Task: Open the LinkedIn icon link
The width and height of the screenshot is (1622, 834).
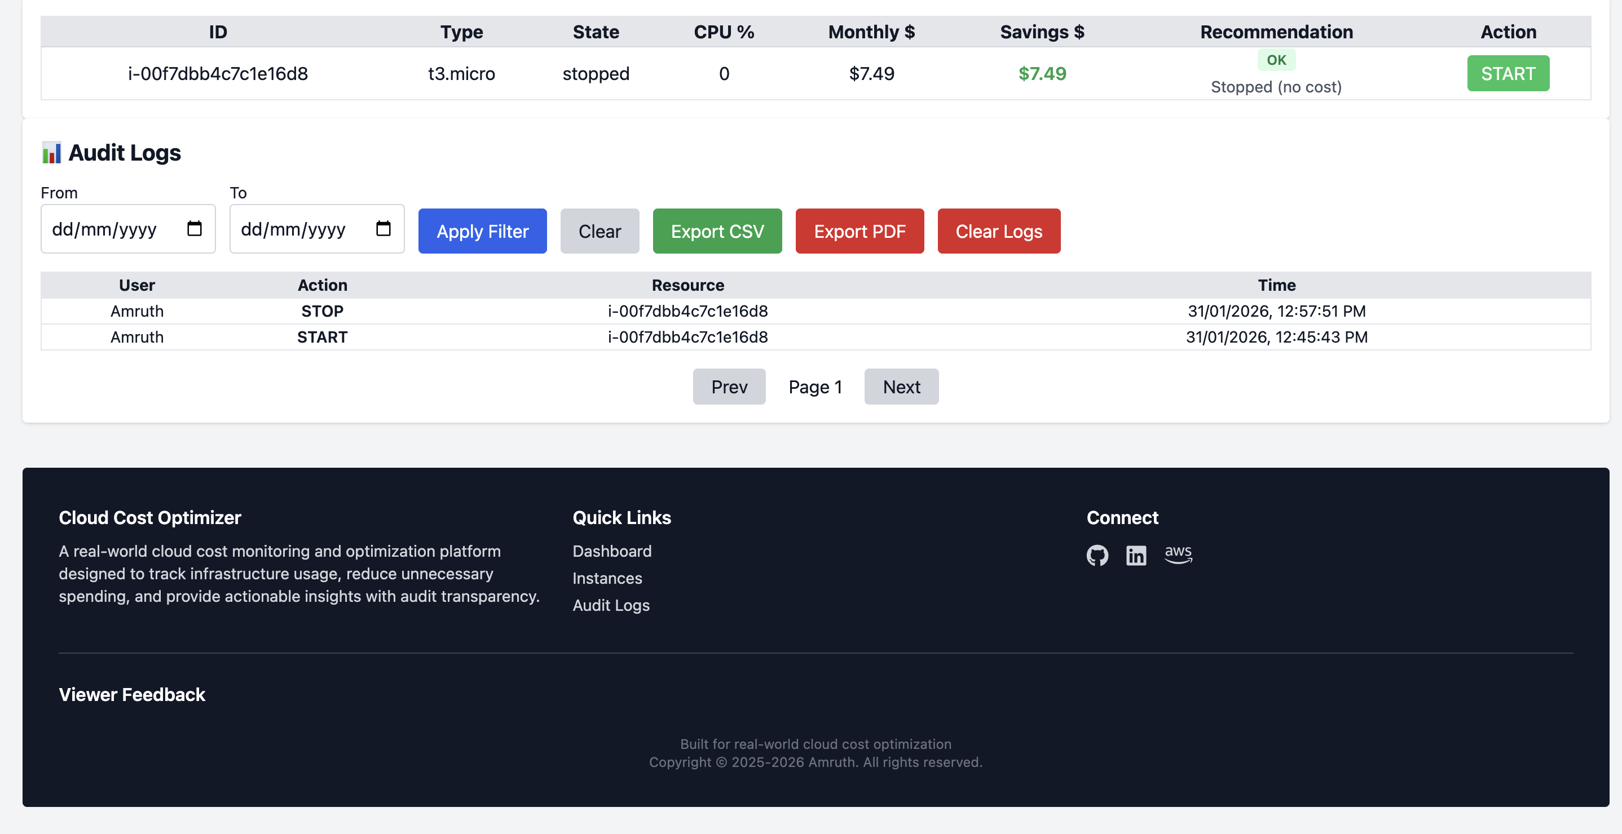Action: [1136, 556]
